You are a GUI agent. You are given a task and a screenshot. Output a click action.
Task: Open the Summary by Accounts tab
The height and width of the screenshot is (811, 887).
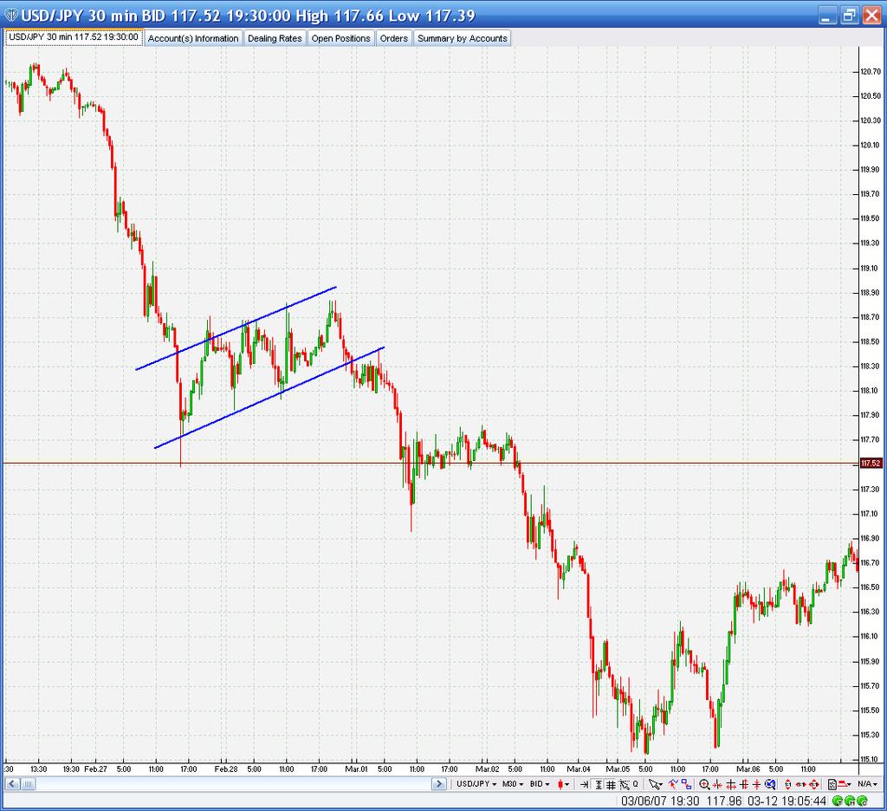pyautogui.click(x=463, y=38)
